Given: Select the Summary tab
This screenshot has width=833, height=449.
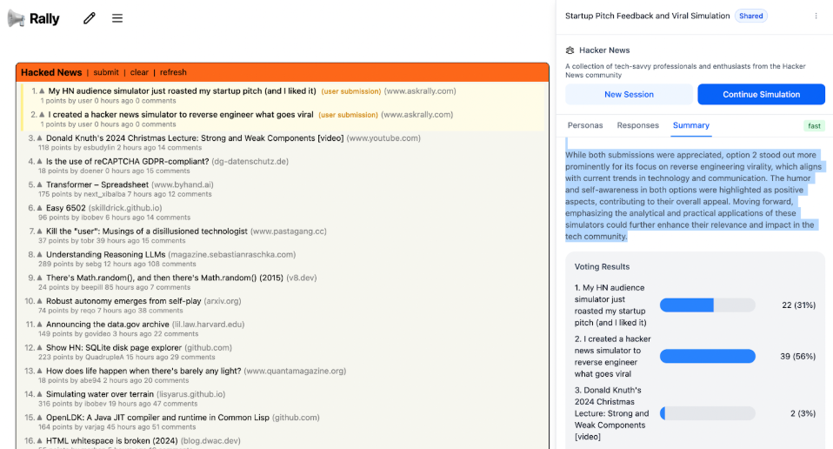Looking at the screenshot, I should (691, 125).
